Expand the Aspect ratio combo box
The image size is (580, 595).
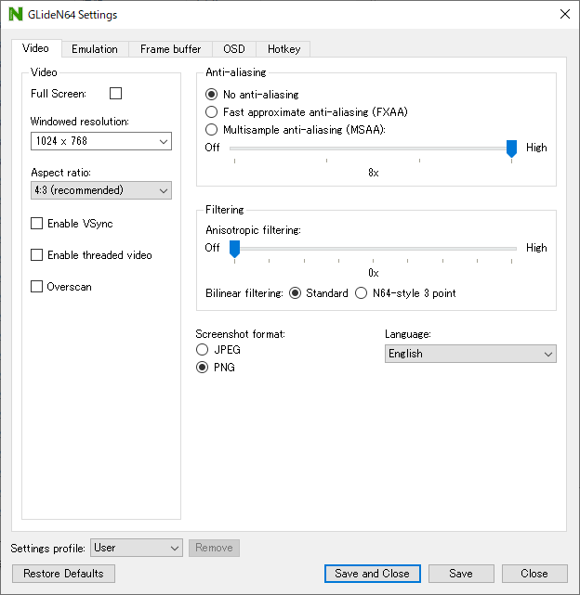100,190
